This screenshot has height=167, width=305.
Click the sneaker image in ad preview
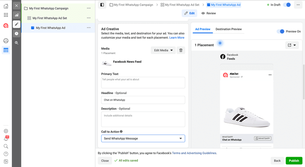[x=247, y=117]
